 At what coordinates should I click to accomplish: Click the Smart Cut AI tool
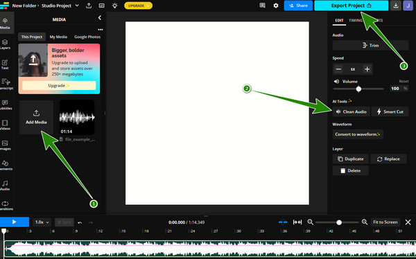pos(390,111)
